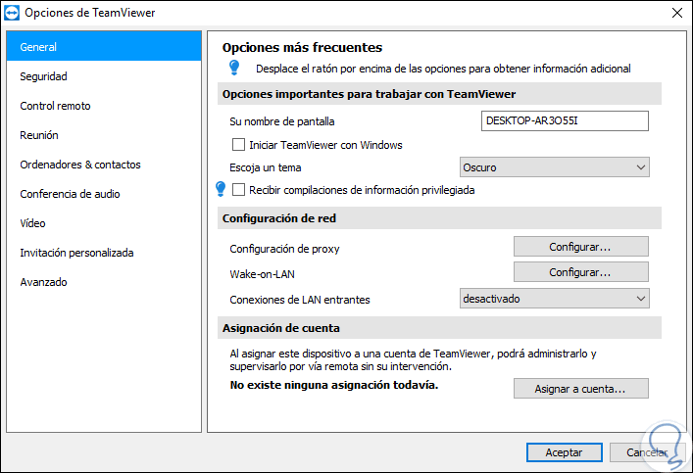This screenshot has height=473, width=693.
Task: Close the Opciones de TeamViewer window
Action: click(677, 13)
